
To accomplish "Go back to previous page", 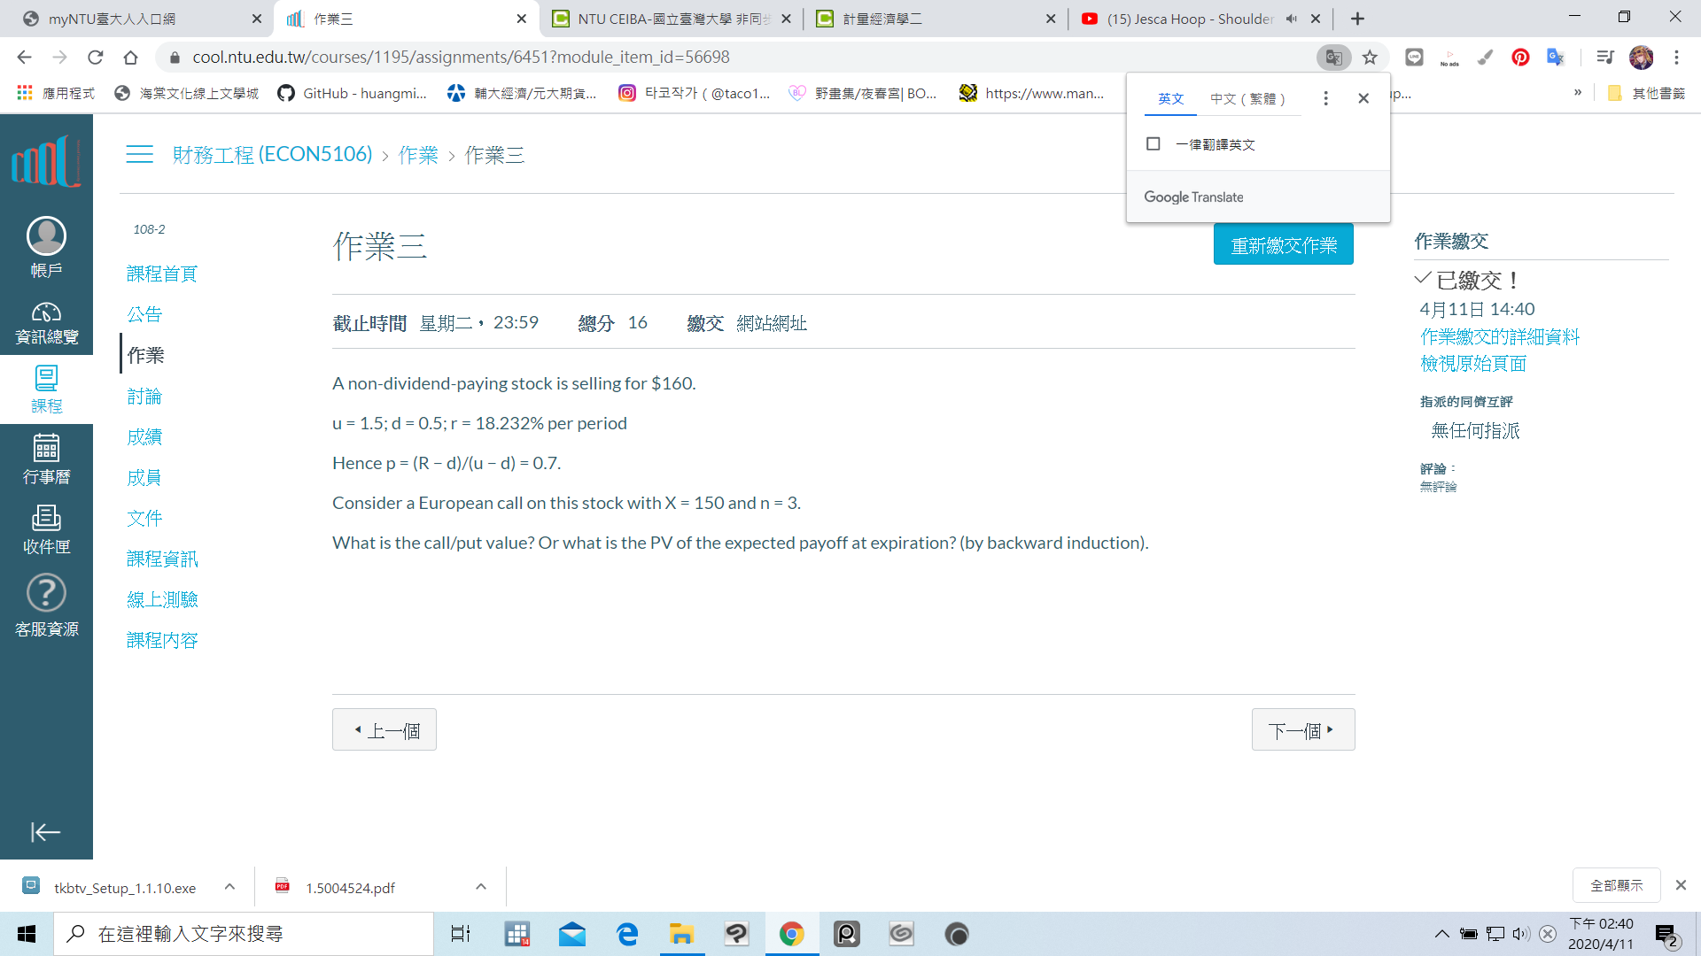I will (x=24, y=58).
